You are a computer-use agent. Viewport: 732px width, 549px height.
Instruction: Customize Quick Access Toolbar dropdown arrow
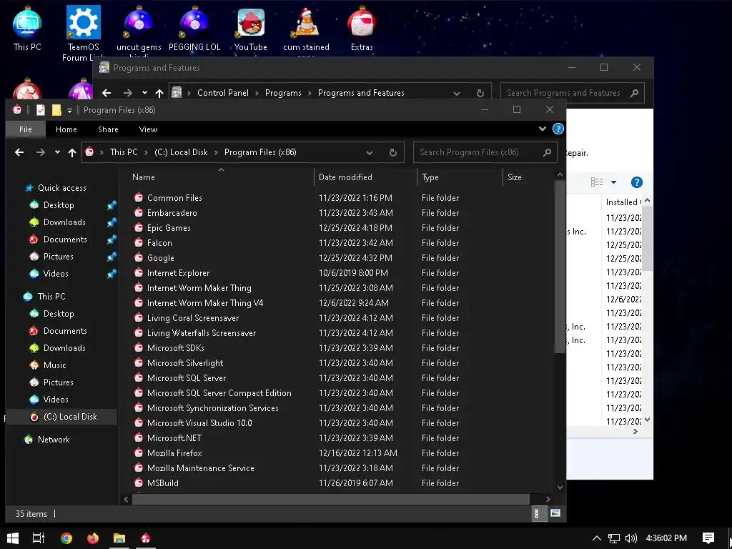click(x=69, y=110)
